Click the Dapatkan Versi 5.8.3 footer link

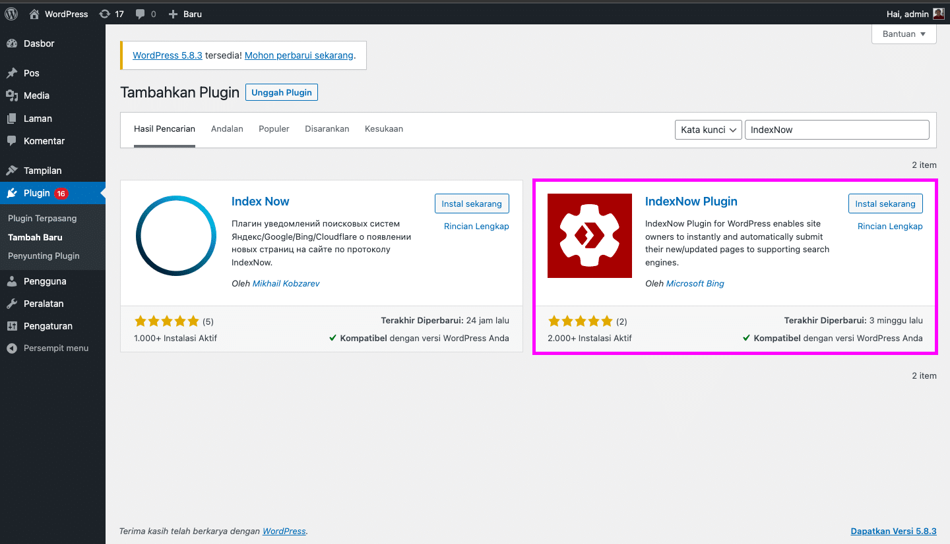(x=894, y=531)
